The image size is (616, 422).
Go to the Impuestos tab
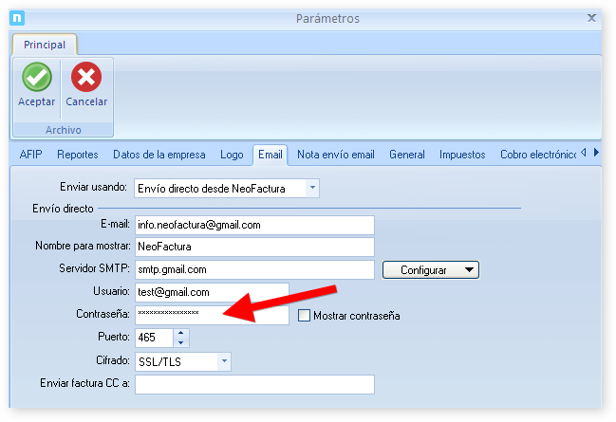point(462,155)
